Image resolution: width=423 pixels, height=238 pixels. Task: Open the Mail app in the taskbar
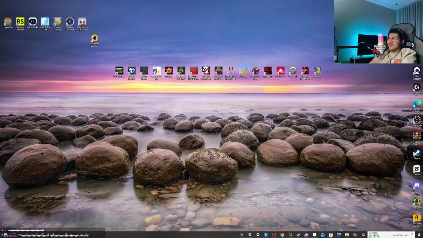[x=323, y=235]
